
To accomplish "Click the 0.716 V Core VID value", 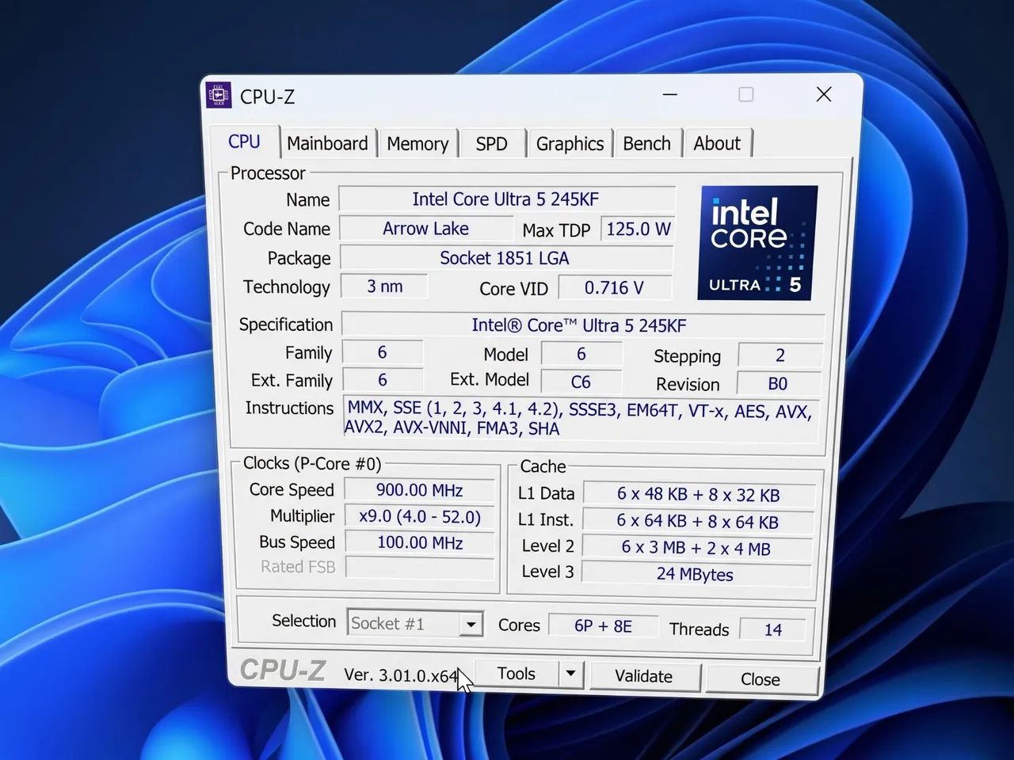I will click(x=615, y=288).
